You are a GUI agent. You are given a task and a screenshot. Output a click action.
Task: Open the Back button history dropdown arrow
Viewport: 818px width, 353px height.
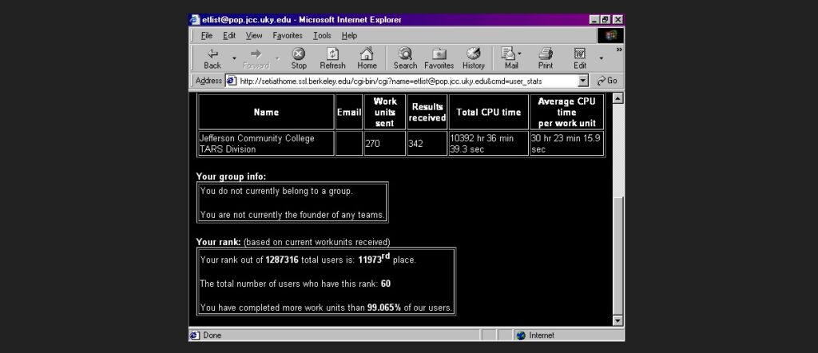tap(234, 58)
